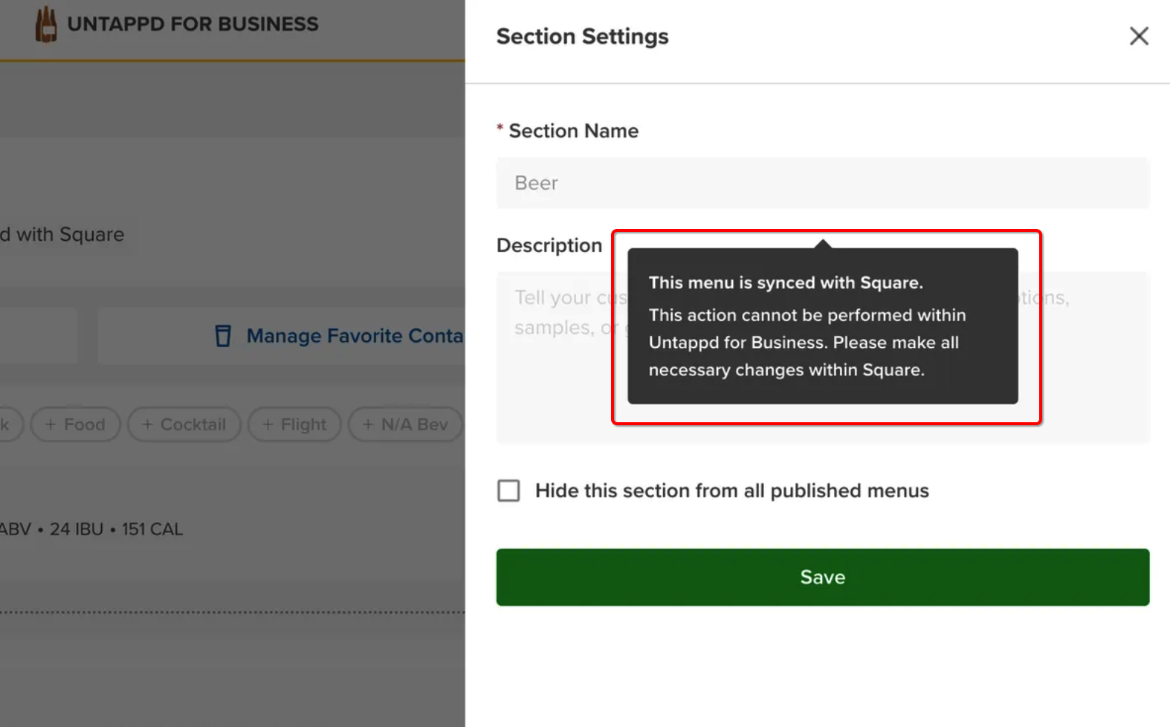
Task: Select the beer entry showing 24 IBU, 151 CAL
Action: [115, 529]
